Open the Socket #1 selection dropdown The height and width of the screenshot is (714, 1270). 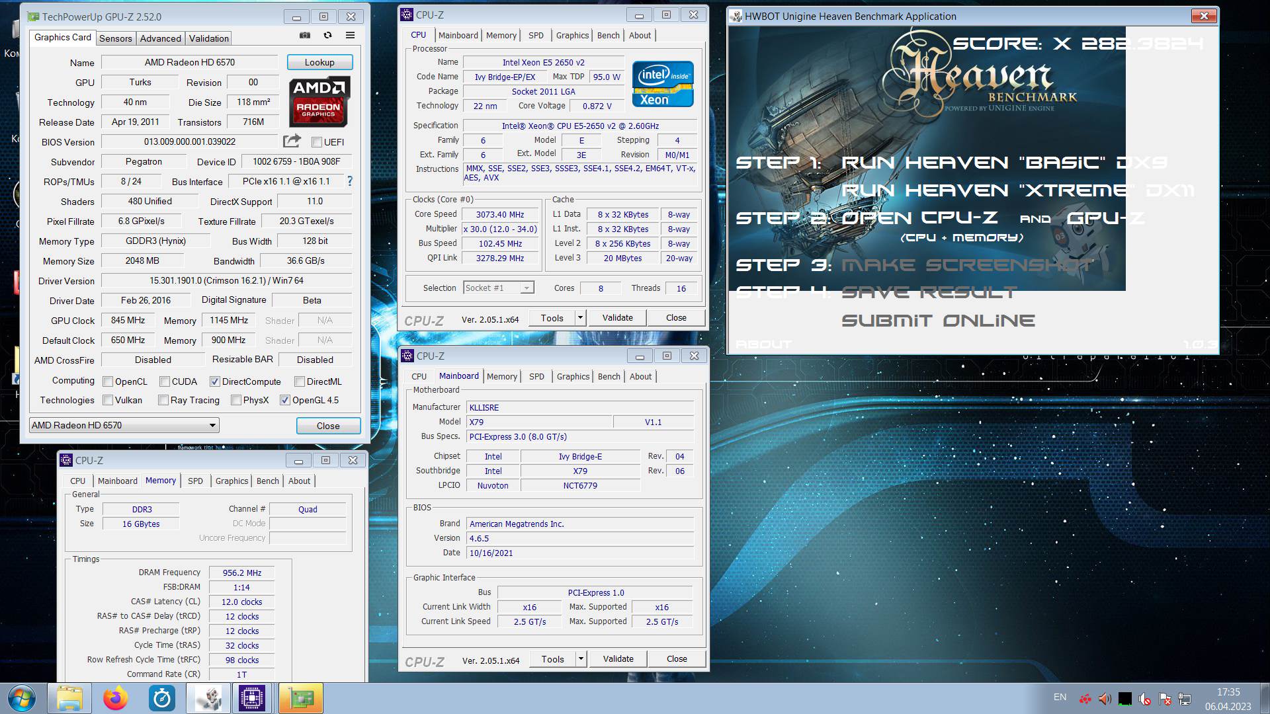pos(499,288)
